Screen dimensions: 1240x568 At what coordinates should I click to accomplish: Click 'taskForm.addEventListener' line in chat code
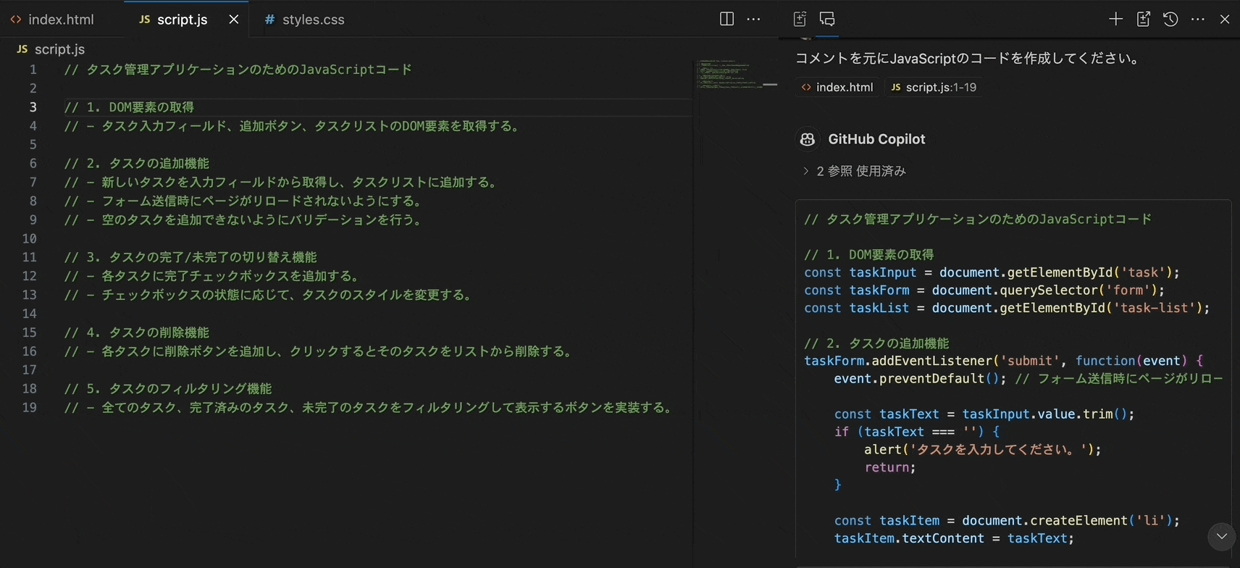pyautogui.click(x=1004, y=361)
